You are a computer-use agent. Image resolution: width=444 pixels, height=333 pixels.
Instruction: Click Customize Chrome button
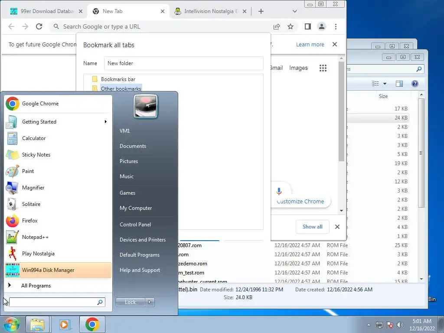(300, 201)
